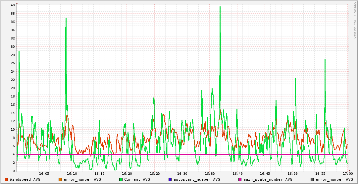Image resolution: width=358 pixels, height=184 pixels.
Task: Click the 40 value on y-axis
Action: [12, 5]
